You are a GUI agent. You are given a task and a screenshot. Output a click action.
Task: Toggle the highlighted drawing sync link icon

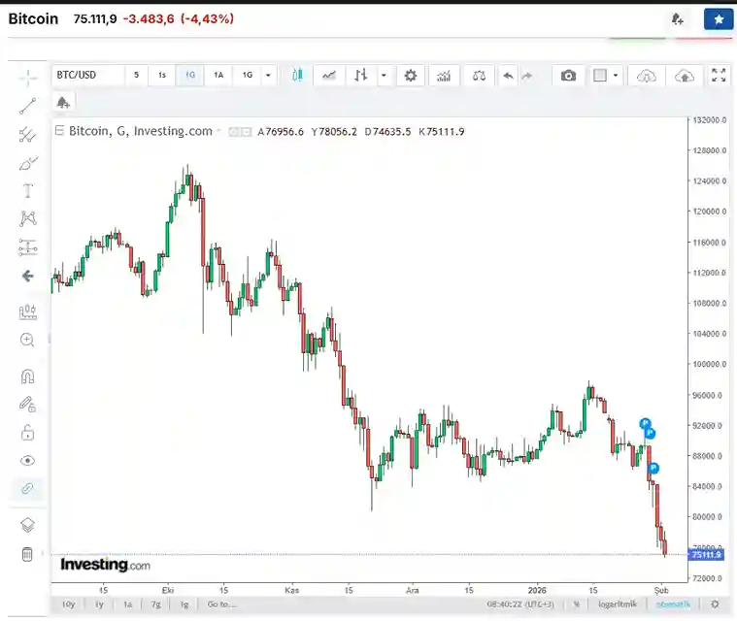[28, 489]
